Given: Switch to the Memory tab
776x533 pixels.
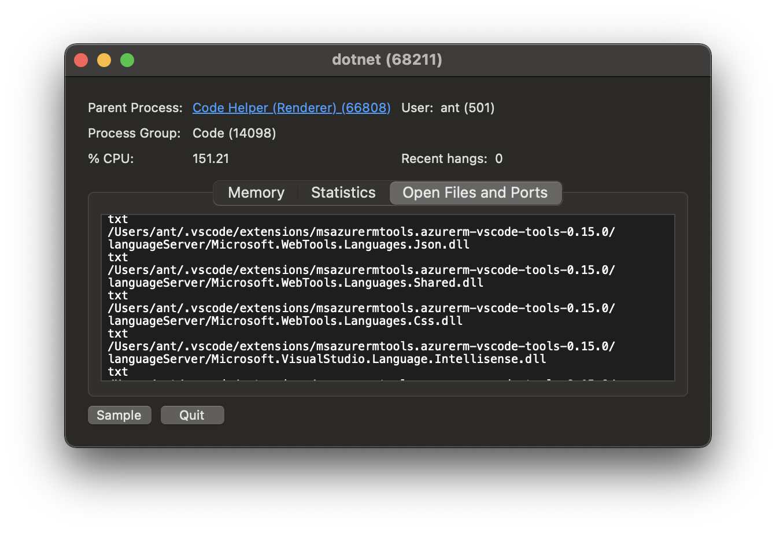Looking at the screenshot, I should coord(256,193).
